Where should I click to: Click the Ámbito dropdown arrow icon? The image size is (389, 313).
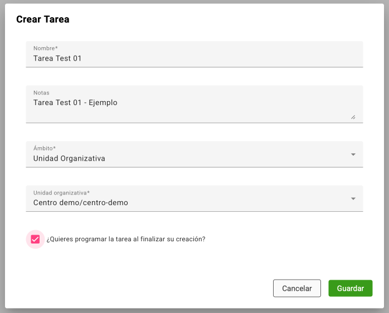(x=353, y=154)
